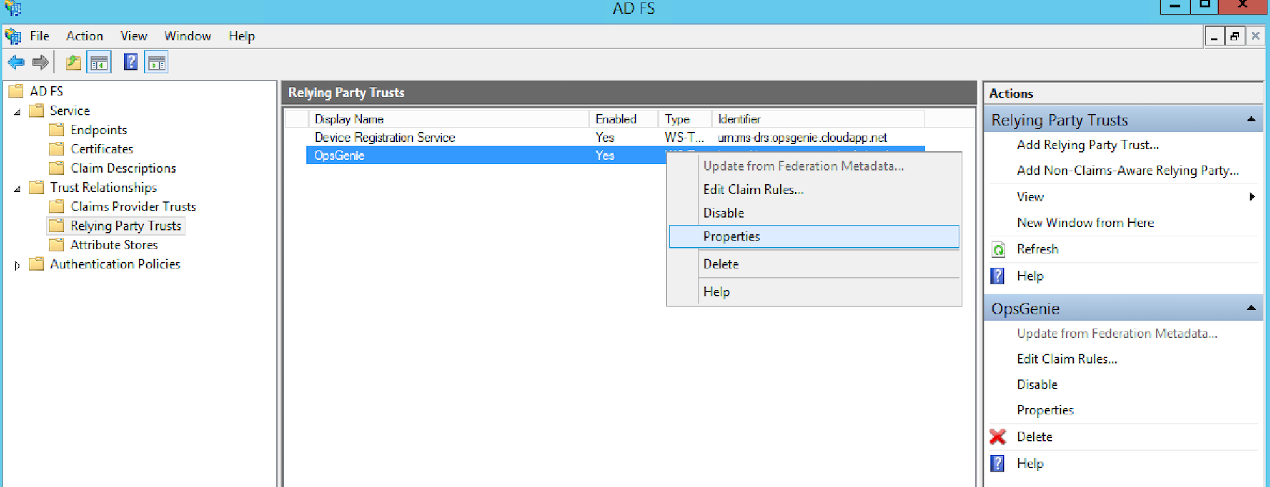
Task: Click Add Non-Claims-Aware Relying Party action
Action: click(x=1128, y=170)
